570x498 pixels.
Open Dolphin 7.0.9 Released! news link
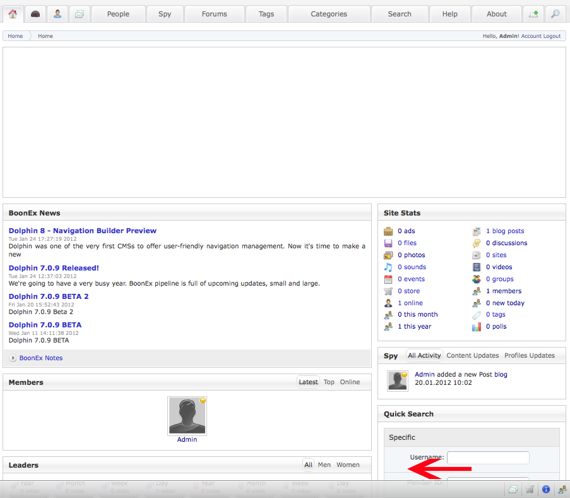pyautogui.click(x=54, y=268)
